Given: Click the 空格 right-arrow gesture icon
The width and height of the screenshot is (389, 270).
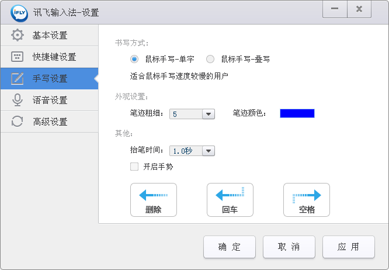Looking at the screenshot, I should pyautogui.click(x=307, y=195).
